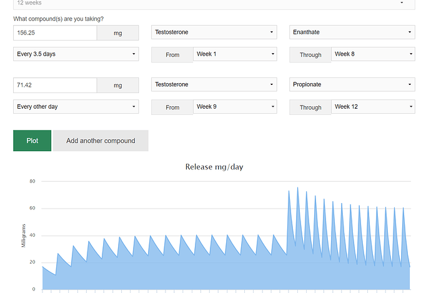
Task: Click the Through label beside Week 12
Action: coord(310,107)
